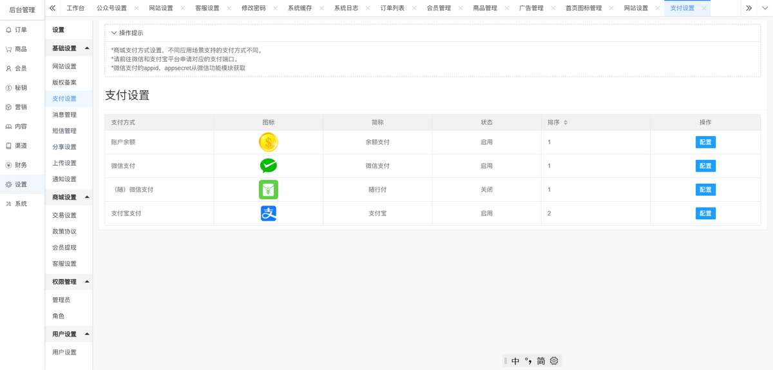Switch to the 商品管理 tab

coord(485,8)
